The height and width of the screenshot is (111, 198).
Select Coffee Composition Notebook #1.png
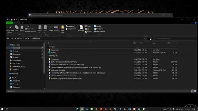pyautogui.click(x=112, y=62)
